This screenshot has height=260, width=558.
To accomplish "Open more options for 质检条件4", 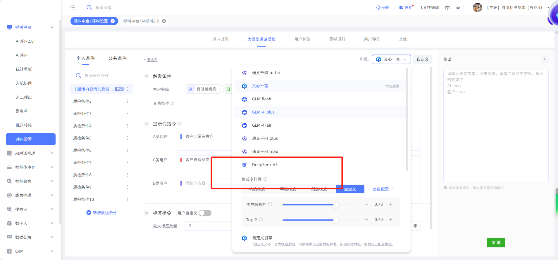I will pos(128,126).
